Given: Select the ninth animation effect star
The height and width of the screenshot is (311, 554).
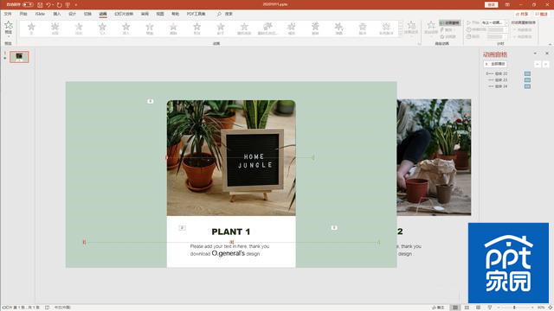Looking at the screenshot, I should (221, 29).
